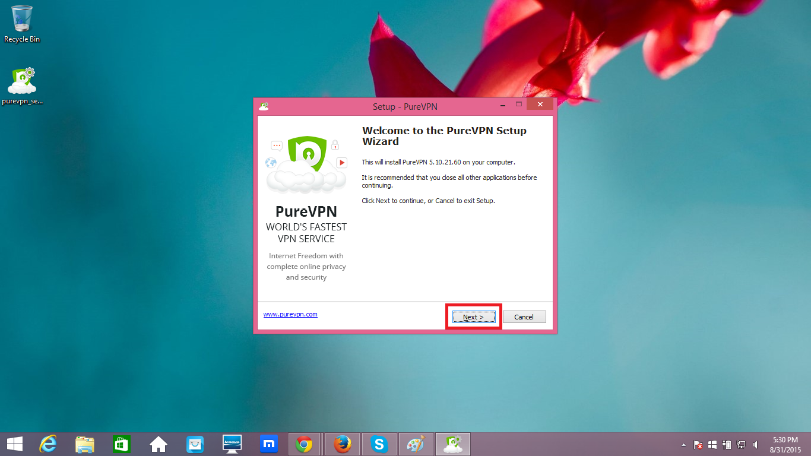Open the volume speaker tray icon
The height and width of the screenshot is (456, 811).
(755, 444)
